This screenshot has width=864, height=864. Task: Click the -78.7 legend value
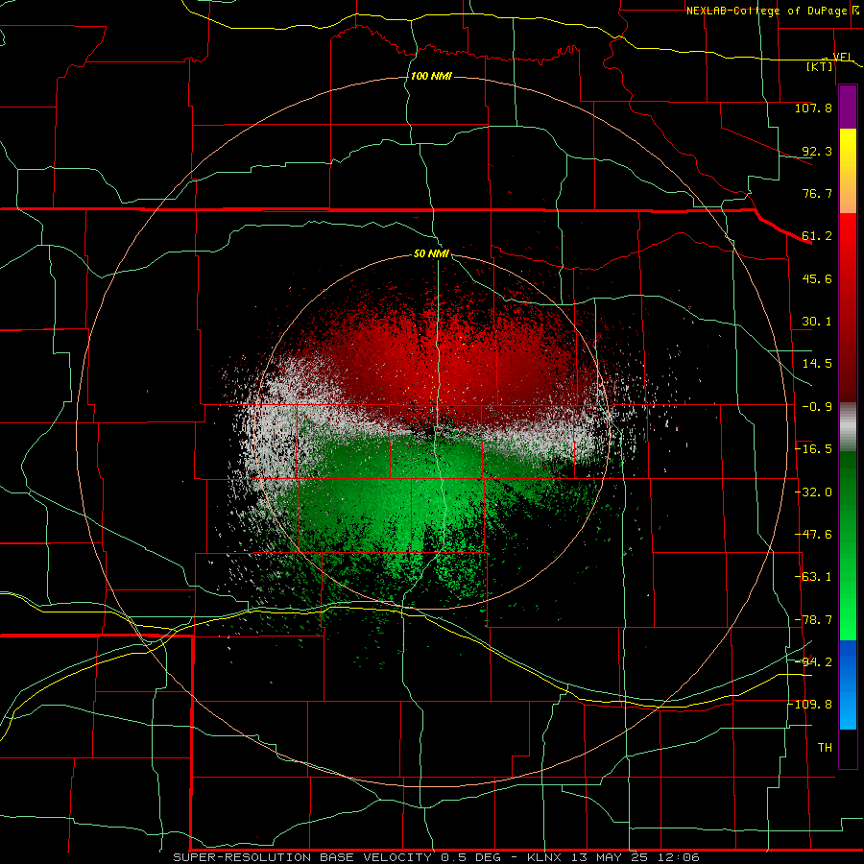[x=813, y=620]
